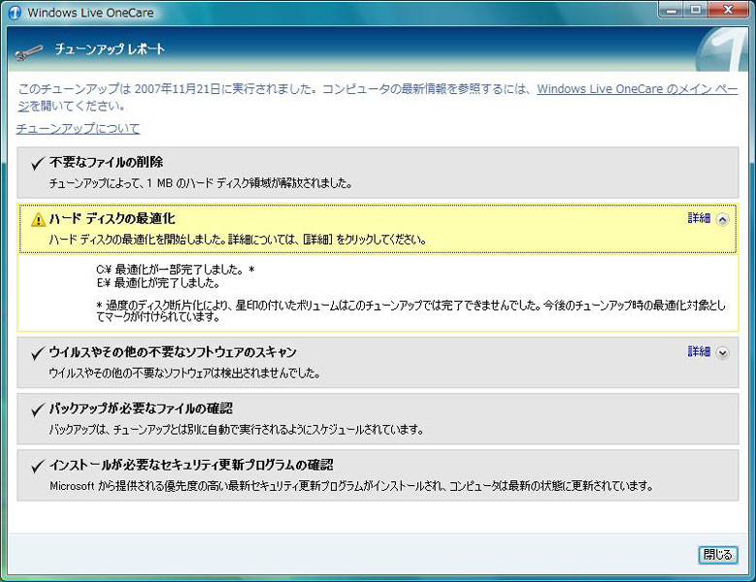Click the wrench icon beside チューンアップ レポート

(x=28, y=52)
